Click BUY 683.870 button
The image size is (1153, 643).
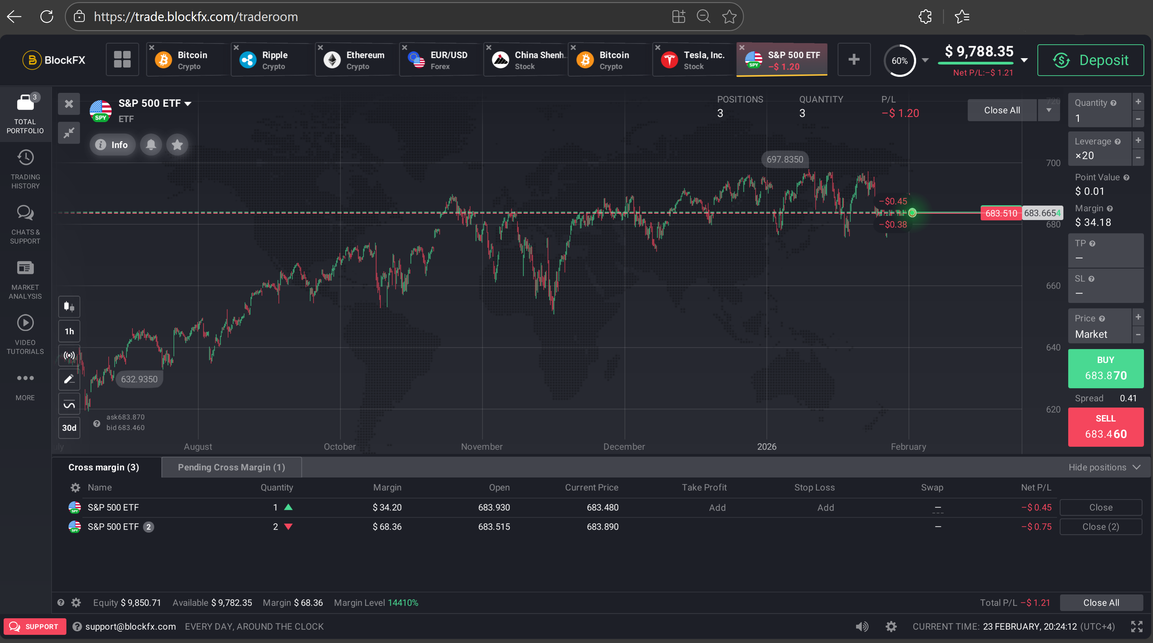tap(1106, 368)
